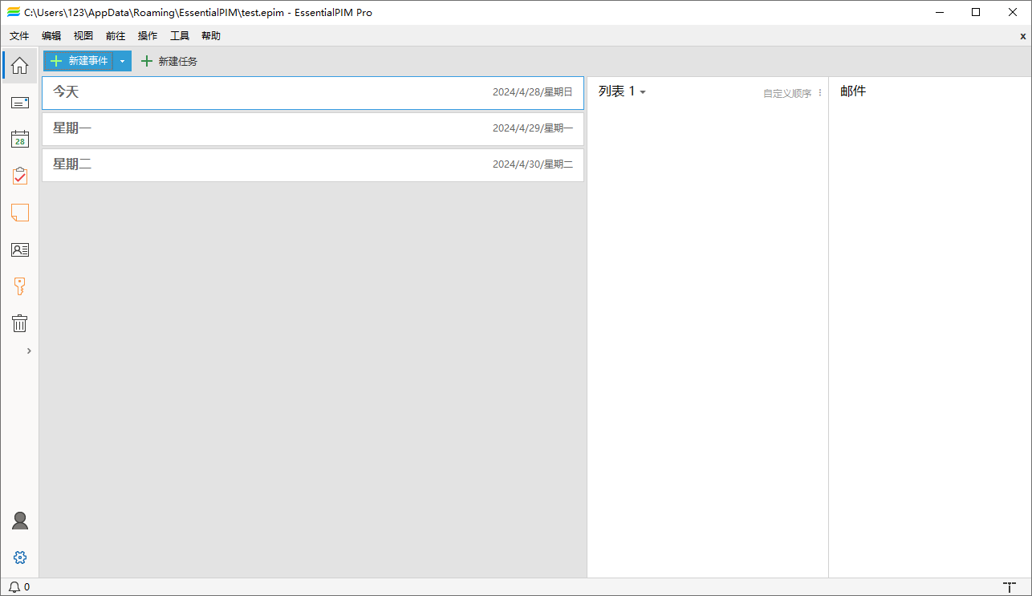Select the 今天 day row
The width and height of the screenshot is (1032, 596).
click(312, 92)
